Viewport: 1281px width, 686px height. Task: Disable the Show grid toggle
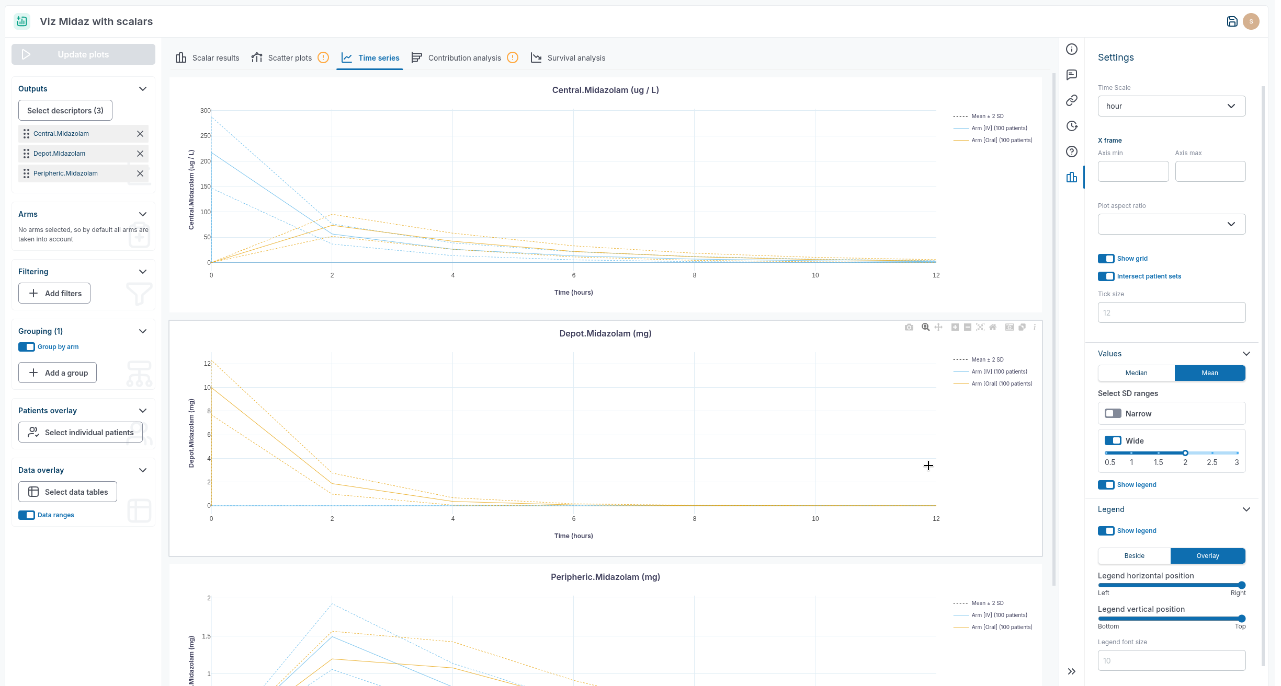[x=1106, y=258]
